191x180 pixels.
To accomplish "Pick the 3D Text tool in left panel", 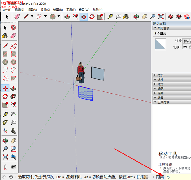I will [x=13, y=131].
